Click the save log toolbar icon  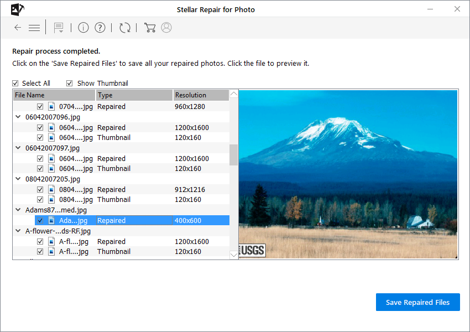pos(59,28)
